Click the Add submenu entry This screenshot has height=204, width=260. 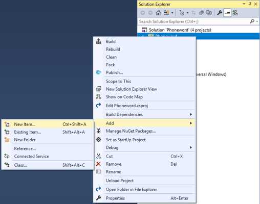tap(144, 123)
